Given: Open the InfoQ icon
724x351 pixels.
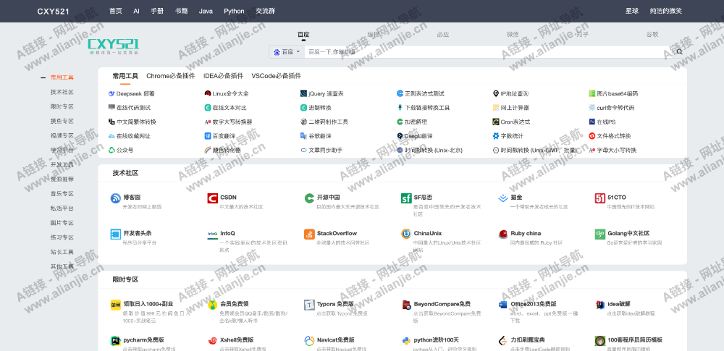Looking at the screenshot, I should pos(212,234).
